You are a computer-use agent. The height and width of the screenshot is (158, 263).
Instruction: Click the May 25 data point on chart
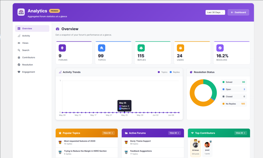125,113
